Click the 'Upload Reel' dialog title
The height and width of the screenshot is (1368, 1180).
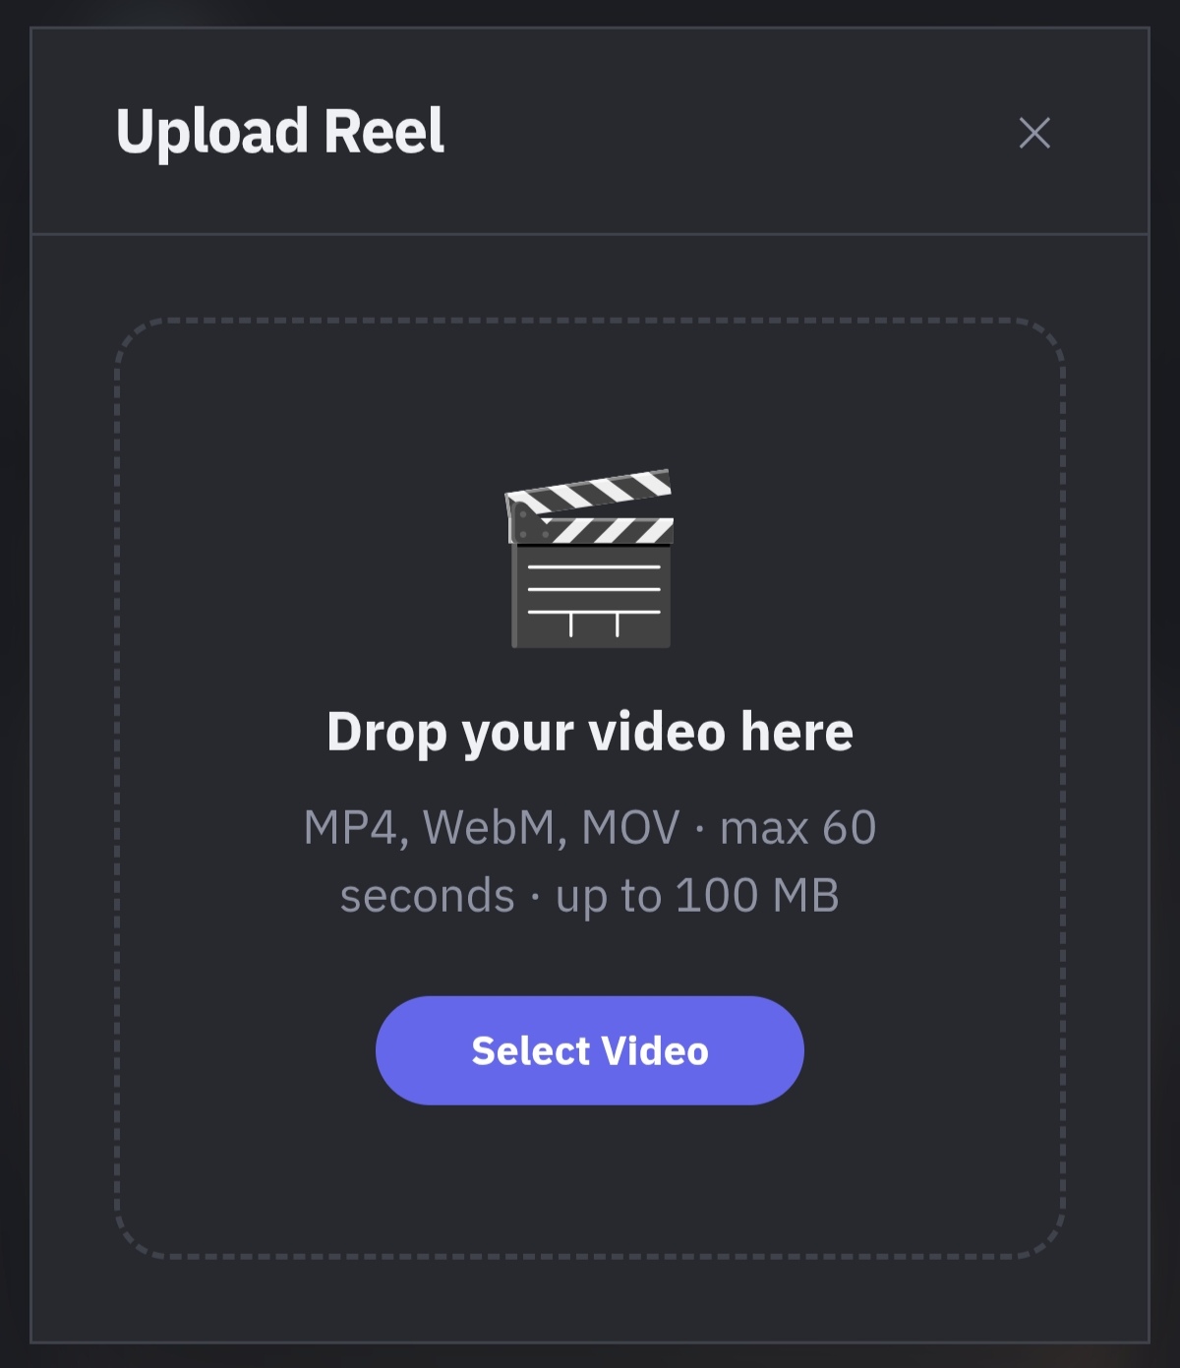tap(280, 133)
